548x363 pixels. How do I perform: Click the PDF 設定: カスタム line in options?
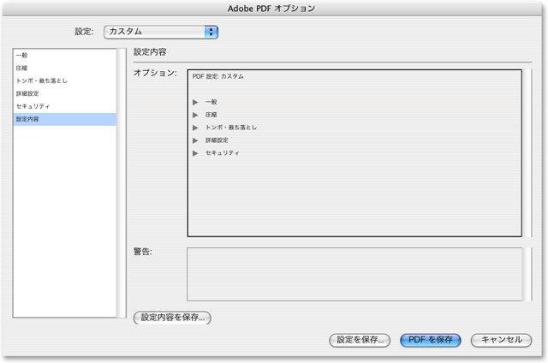pyautogui.click(x=218, y=76)
